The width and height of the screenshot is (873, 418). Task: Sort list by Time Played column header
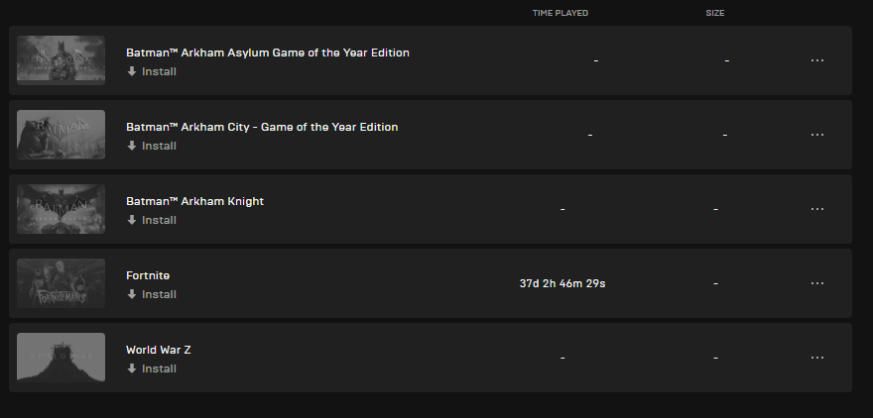tap(561, 13)
